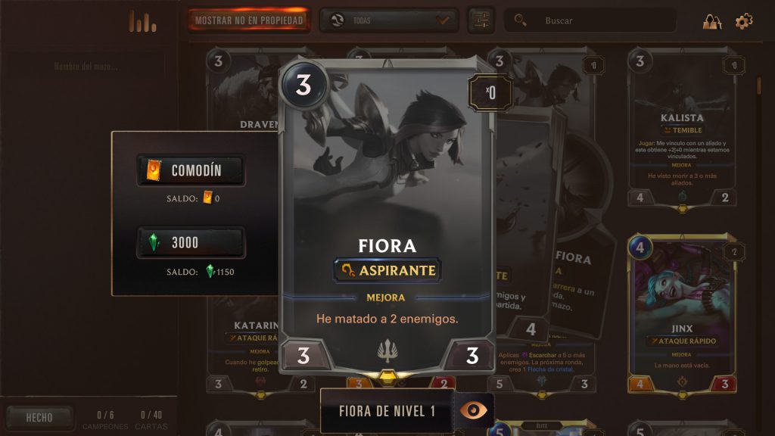The image size is (775, 436).
Task: Toggle the Todas region checkmark
Action: [442, 20]
